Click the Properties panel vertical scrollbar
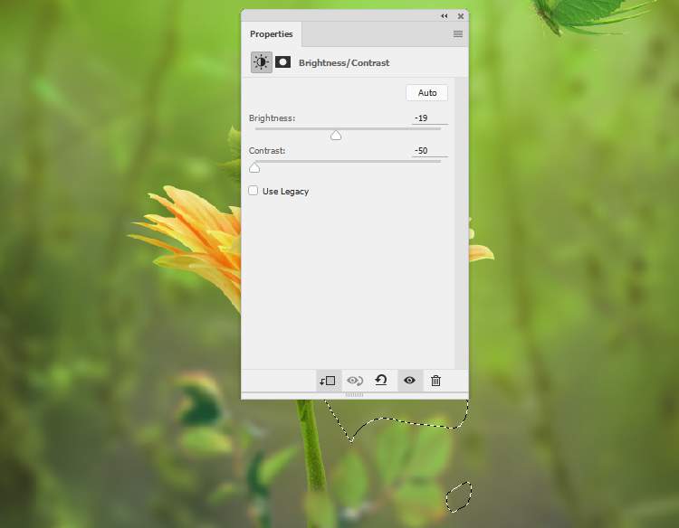The image size is (679, 528). (x=461, y=222)
